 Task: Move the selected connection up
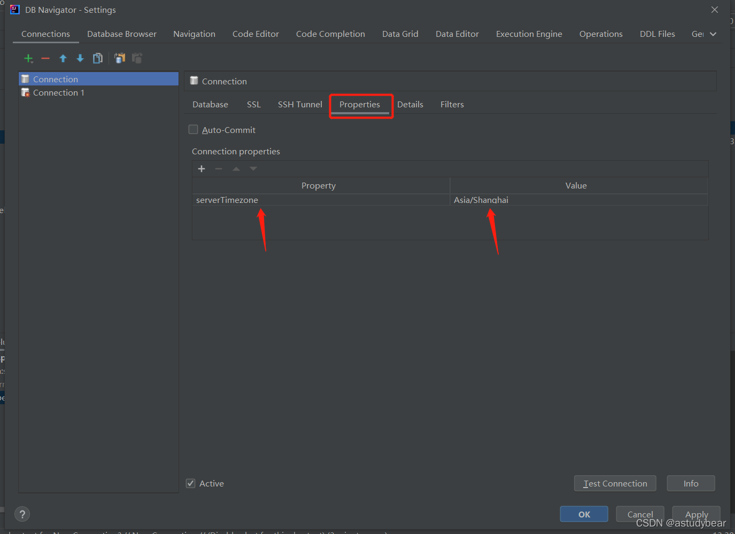[63, 58]
